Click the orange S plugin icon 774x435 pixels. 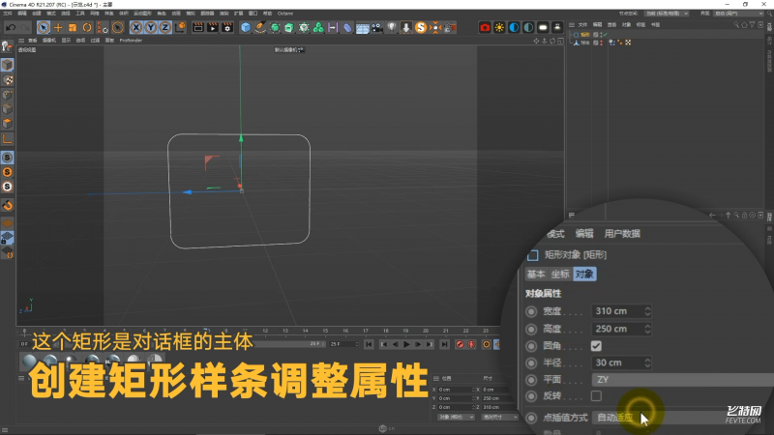pyautogui.click(x=421, y=28)
